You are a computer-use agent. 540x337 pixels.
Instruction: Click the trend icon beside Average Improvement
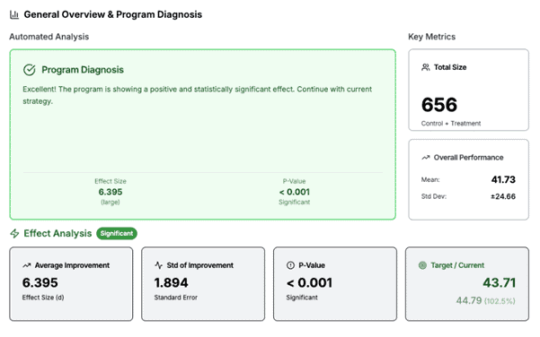[27, 265]
